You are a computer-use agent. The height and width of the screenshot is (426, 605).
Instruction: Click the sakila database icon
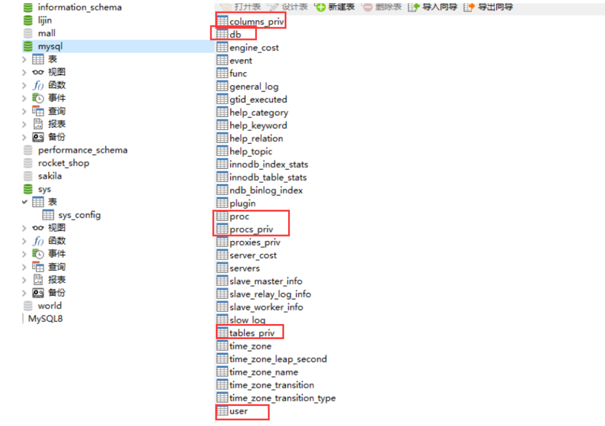[x=28, y=176]
